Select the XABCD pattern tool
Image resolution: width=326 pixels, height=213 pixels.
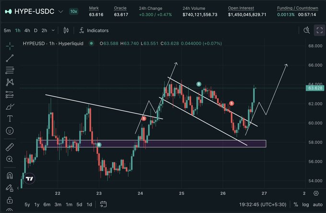click(x=10, y=82)
